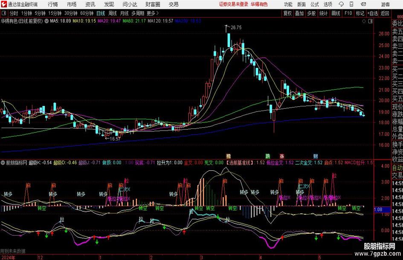Select the 月线 monthly period
Image resolution: width=403 pixels, height=260 pixels.
click(124, 13)
